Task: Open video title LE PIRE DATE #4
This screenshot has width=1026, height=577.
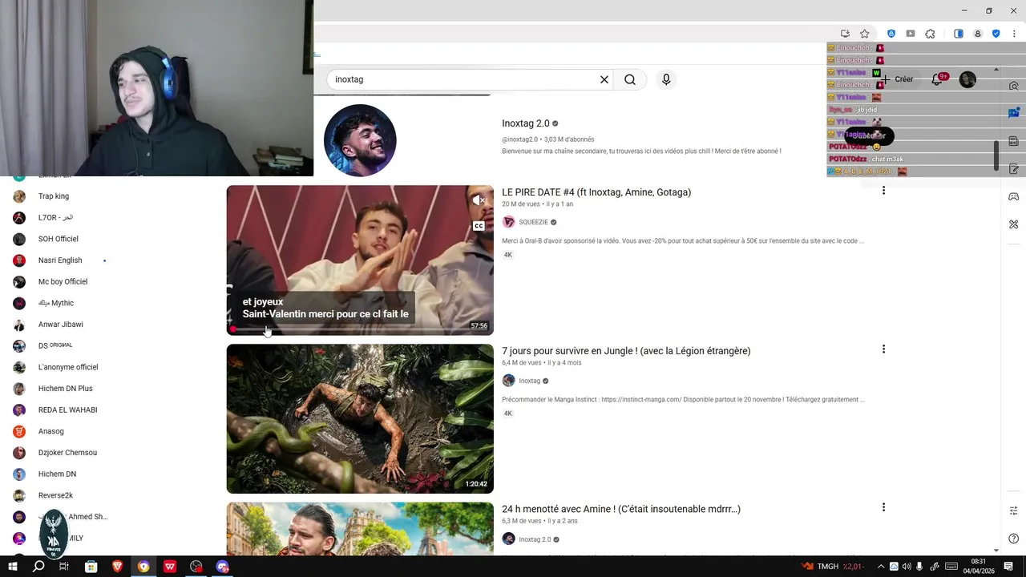Action: point(596,192)
